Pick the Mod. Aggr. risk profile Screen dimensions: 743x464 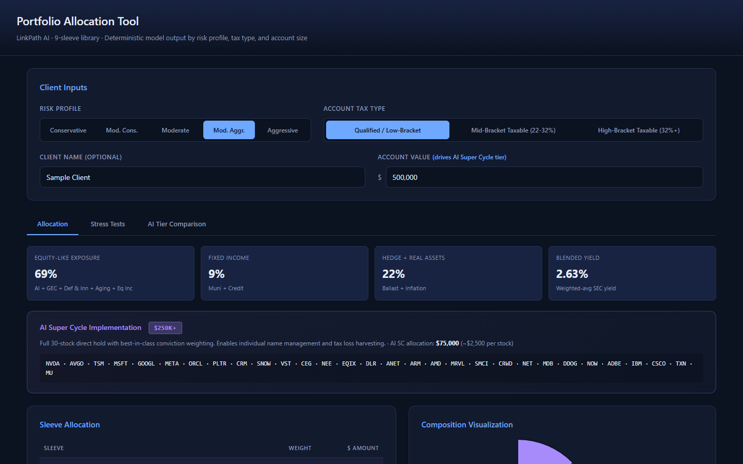click(229, 130)
